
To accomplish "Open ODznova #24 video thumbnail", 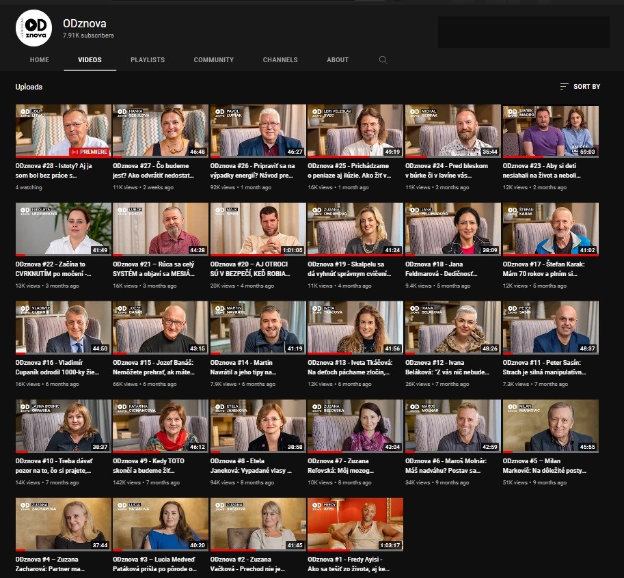I will coord(453,131).
